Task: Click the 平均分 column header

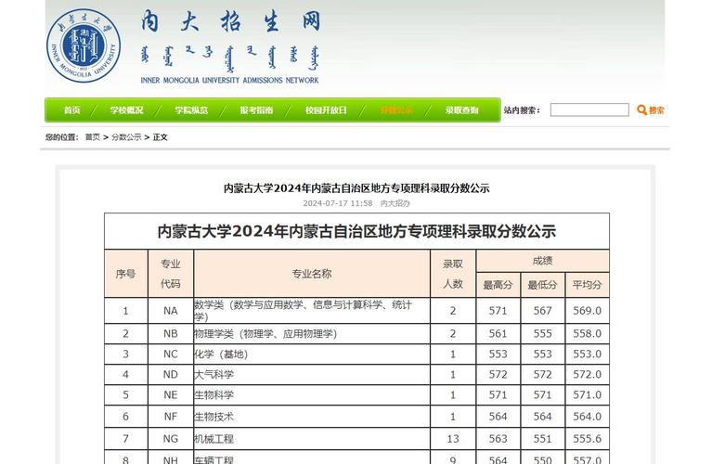Action: [x=587, y=285]
